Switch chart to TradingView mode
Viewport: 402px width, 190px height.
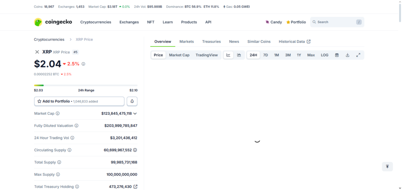click(x=206, y=55)
